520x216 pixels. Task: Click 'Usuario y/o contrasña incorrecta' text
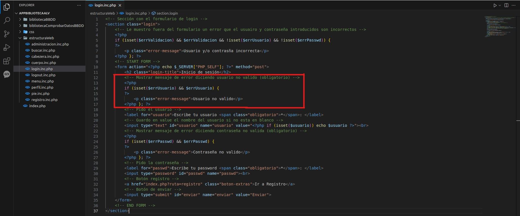pos(221,51)
